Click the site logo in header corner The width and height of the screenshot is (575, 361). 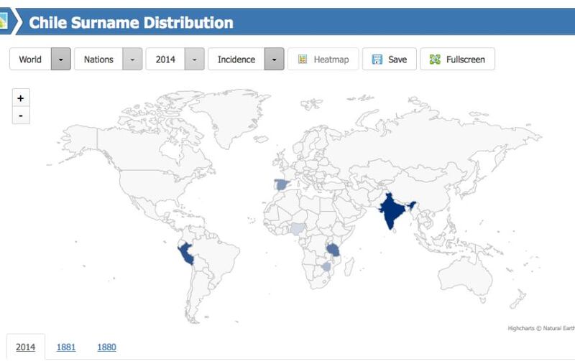pyautogui.click(x=4, y=22)
